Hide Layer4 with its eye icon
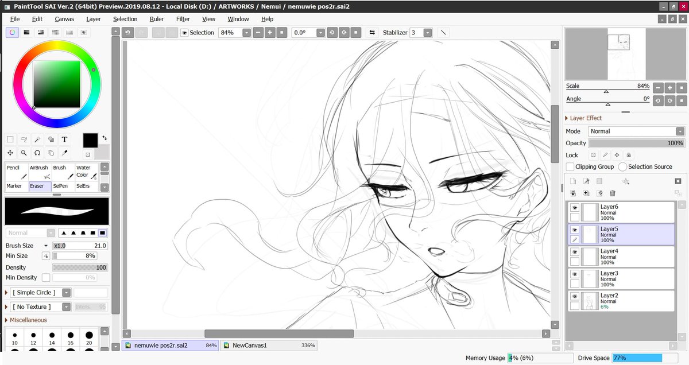The width and height of the screenshot is (689, 365). pyautogui.click(x=574, y=253)
